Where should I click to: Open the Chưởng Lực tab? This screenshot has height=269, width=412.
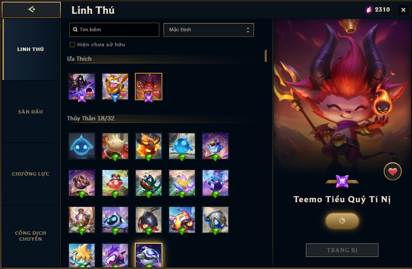30,174
